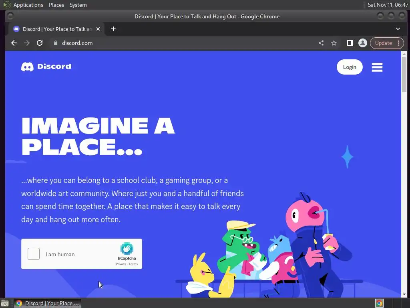Close the Discord tab with its X
Viewport: 410px width, 308px height.
pyautogui.click(x=98, y=29)
